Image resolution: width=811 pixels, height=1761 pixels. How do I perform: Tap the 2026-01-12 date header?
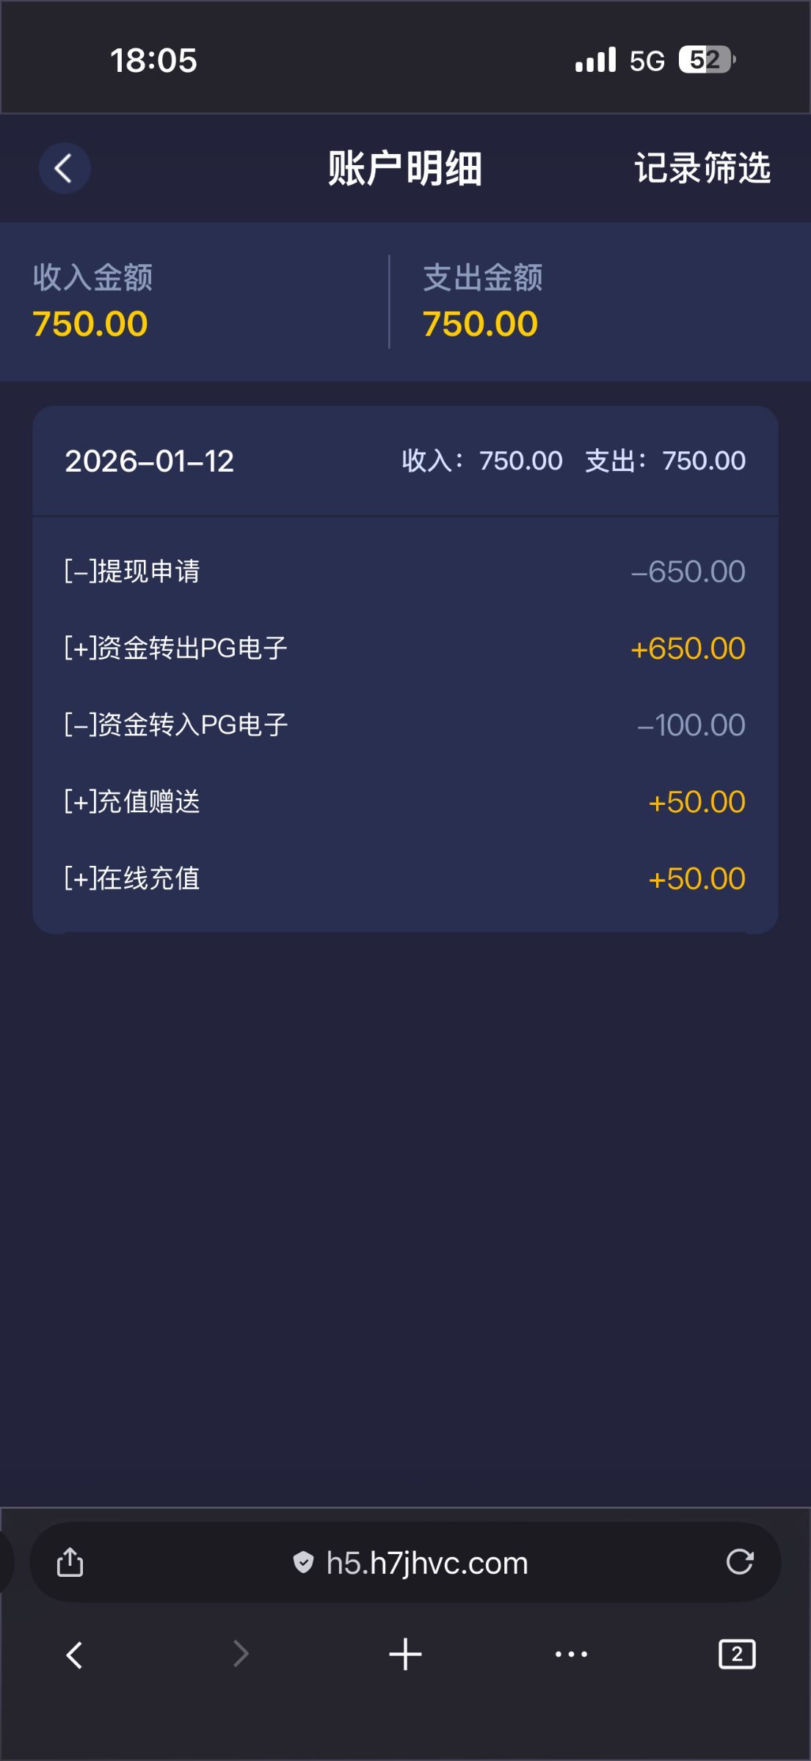(150, 461)
